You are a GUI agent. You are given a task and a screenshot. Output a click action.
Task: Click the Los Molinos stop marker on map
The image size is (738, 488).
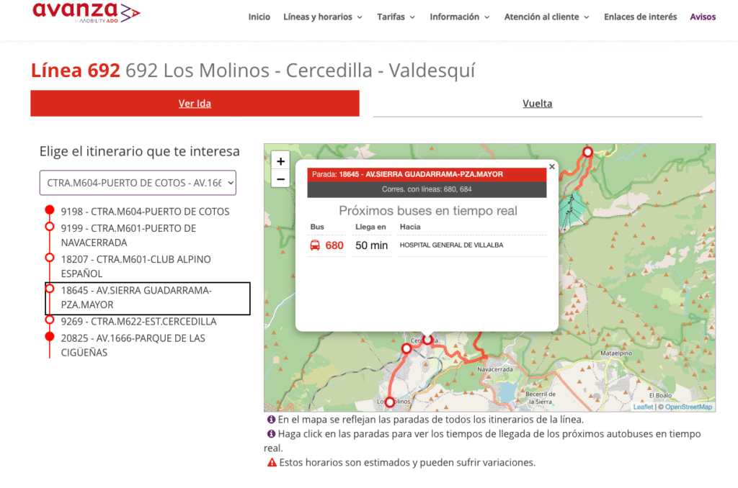click(390, 402)
